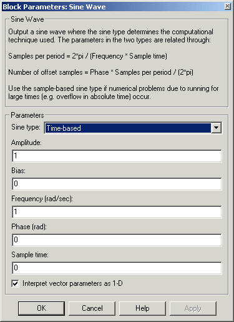
Task: Expand the Sine type dropdown arrow
Action: coord(216,128)
